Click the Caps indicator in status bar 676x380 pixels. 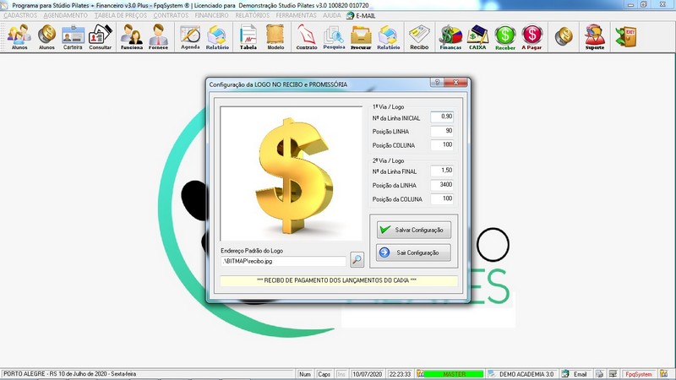324,374
